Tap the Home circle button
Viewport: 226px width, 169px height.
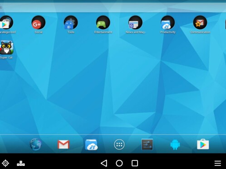tap(119, 163)
